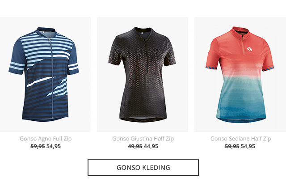Click the Seolane jersey's struck-through 59,95 price

(232, 146)
